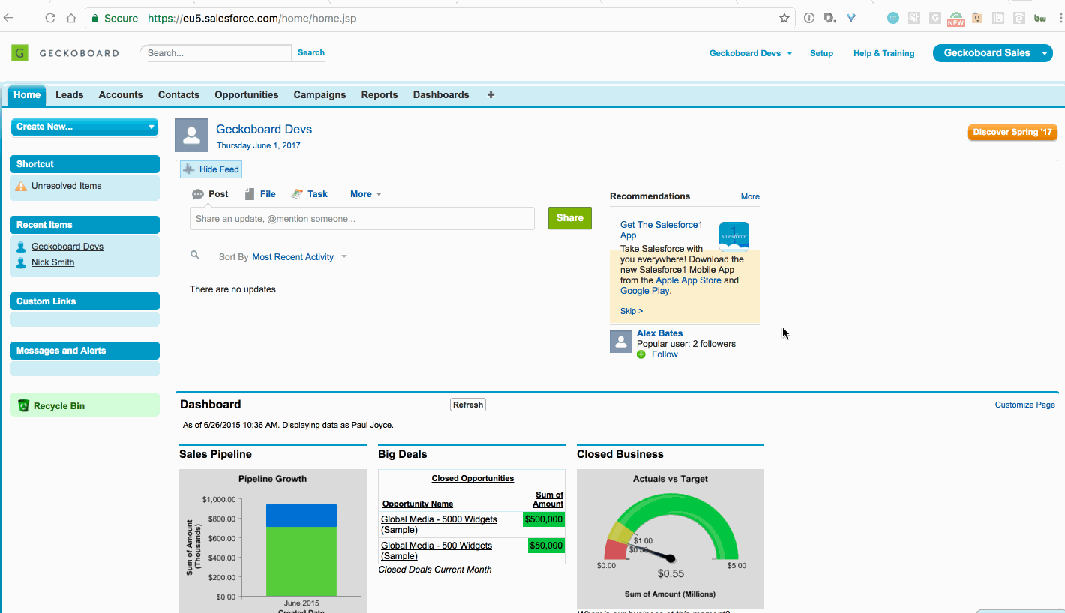Screen dimensions: 1065x613
Task: Click the Apple App Store link
Action: point(688,280)
